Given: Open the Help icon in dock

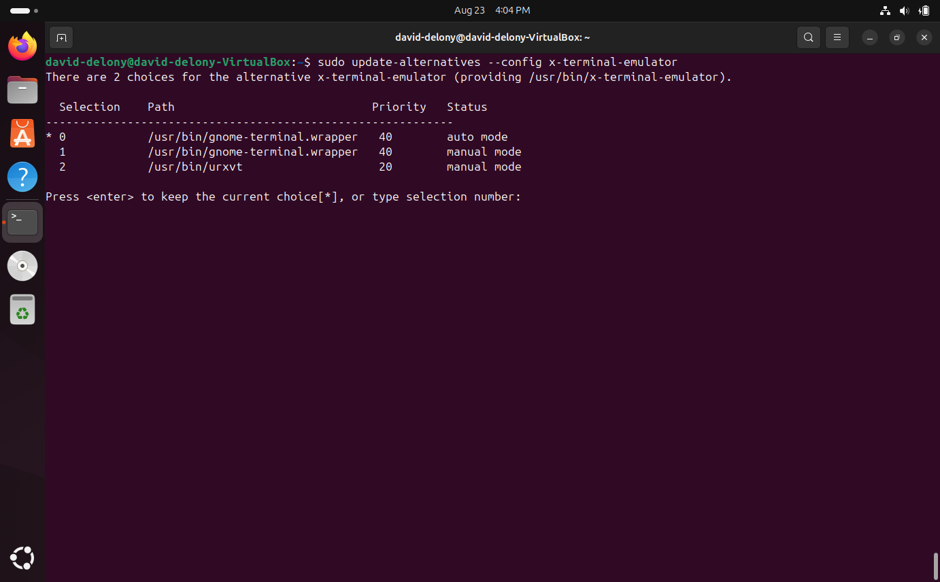Looking at the screenshot, I should pyautogui.click(x=22, y=177).
